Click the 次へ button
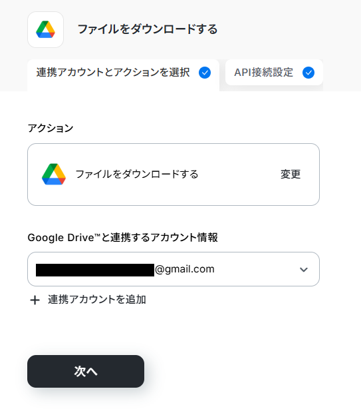361x413 pixels. [86, 371]
